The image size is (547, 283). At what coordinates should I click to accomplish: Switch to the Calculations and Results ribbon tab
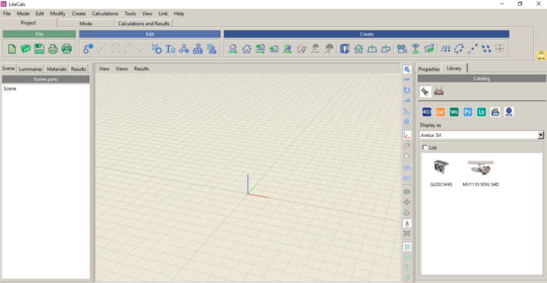tap(144, 24)
